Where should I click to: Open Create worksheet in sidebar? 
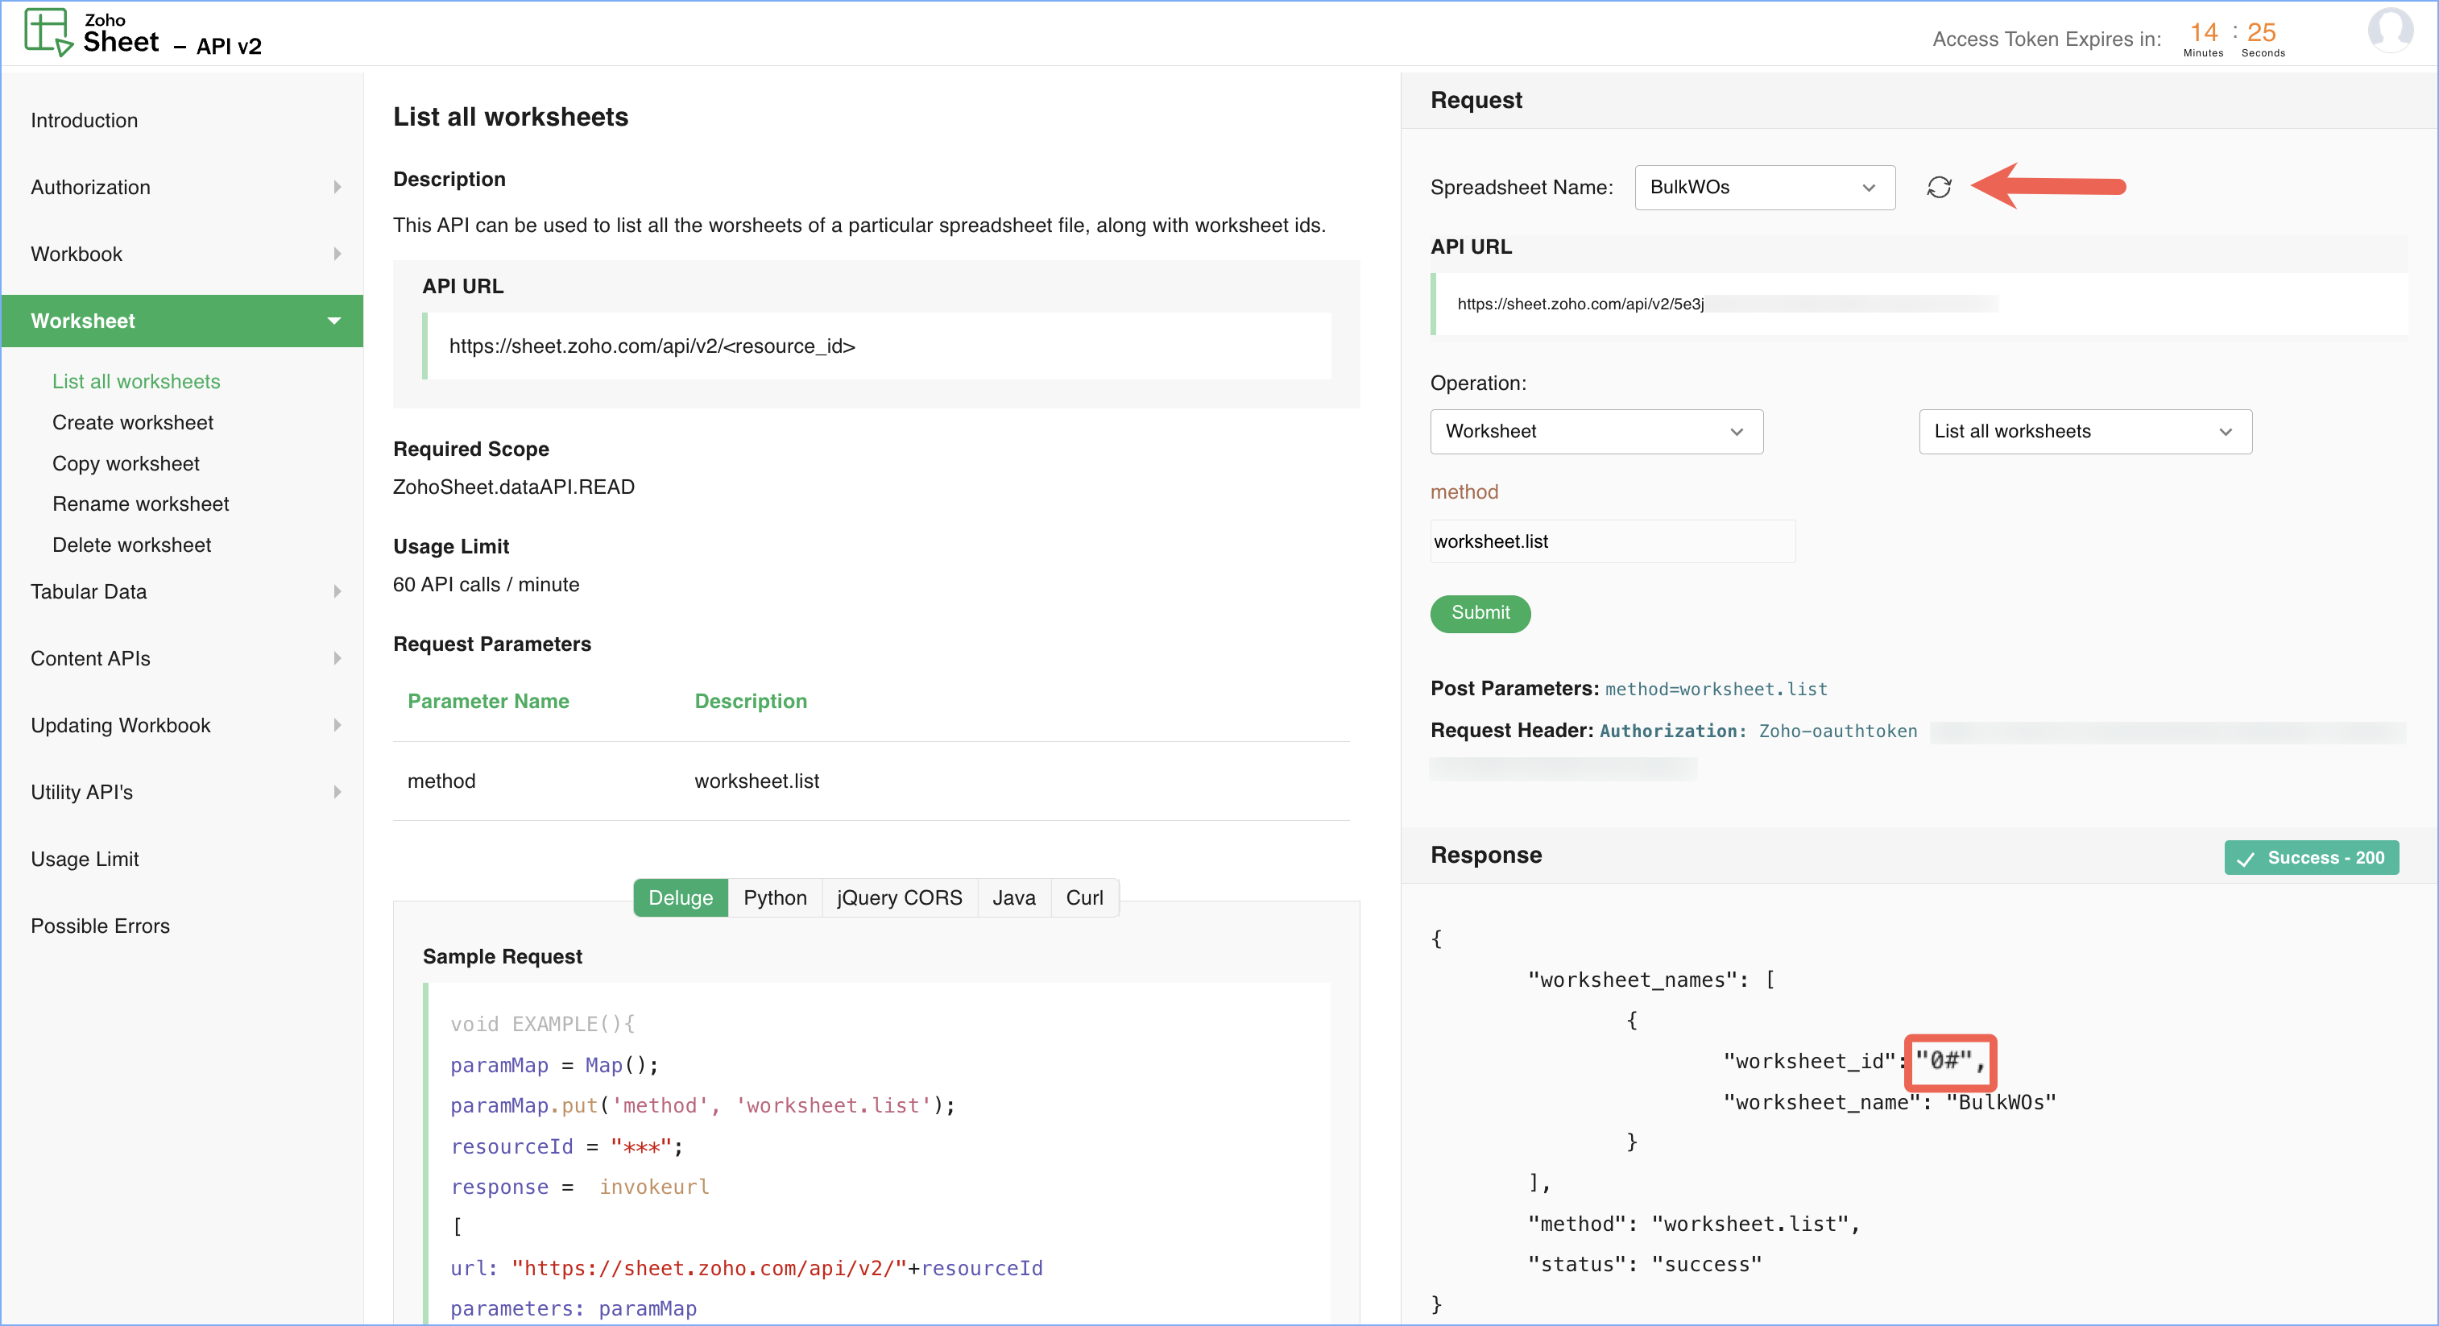click(x=133, y=422)
